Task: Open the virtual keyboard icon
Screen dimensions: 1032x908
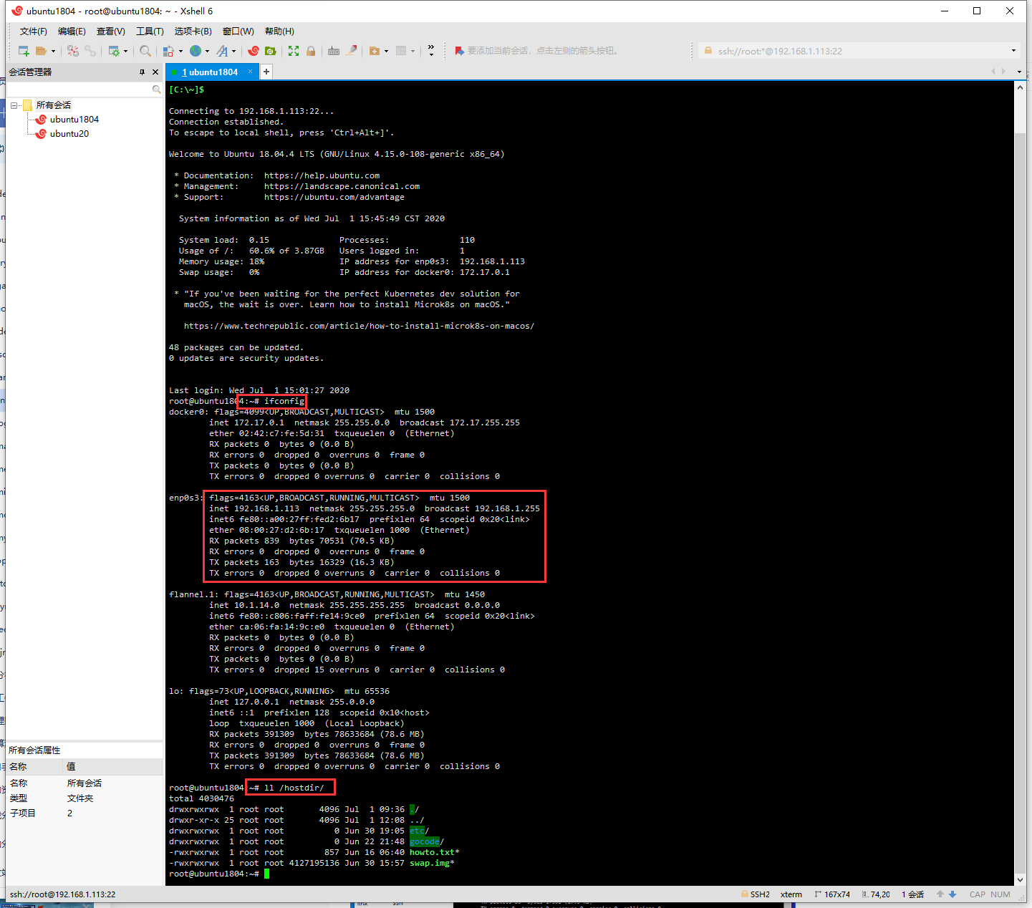Action: pyautogui.click(x=333, y=50)
